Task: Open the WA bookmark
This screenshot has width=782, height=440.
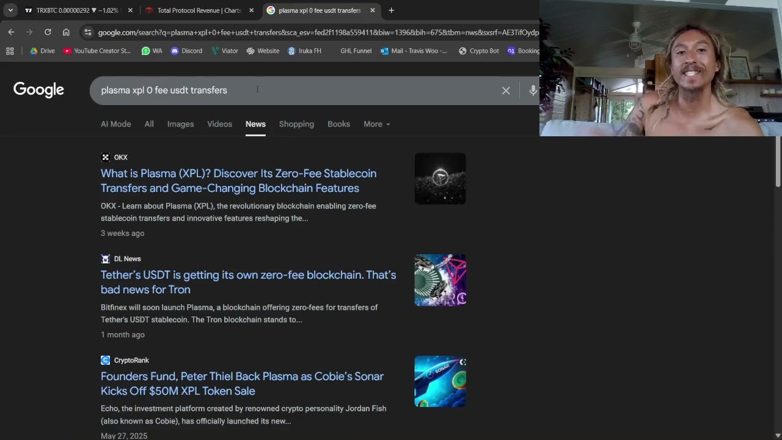Action: [152, 51]
